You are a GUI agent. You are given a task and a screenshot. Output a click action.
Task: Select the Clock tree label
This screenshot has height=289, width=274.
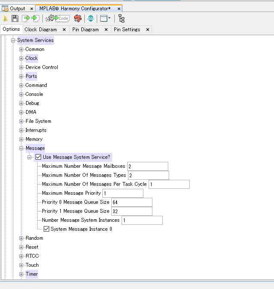pyautogui.click(x=32, y=58)
